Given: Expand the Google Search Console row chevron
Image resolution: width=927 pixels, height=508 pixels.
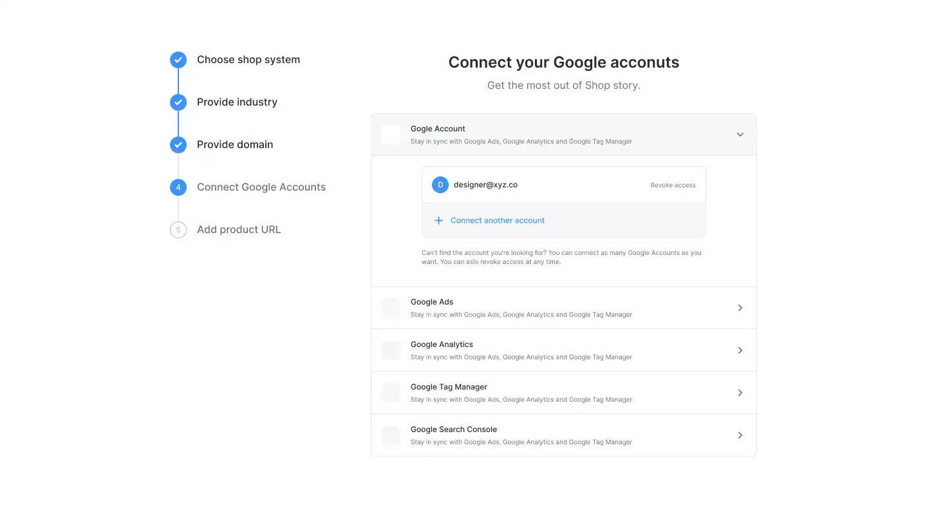Looking at the screenshot, I should [740, 435].
